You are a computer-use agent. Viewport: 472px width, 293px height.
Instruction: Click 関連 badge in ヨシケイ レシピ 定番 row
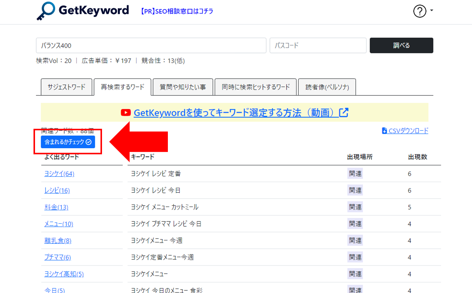click(355, 174)
